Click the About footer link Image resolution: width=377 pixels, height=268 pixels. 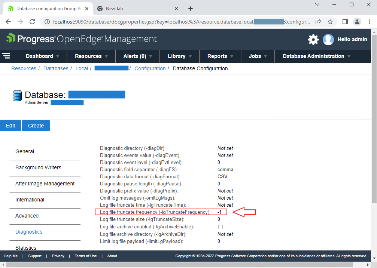pyautogui.click(x=112, y=256)
